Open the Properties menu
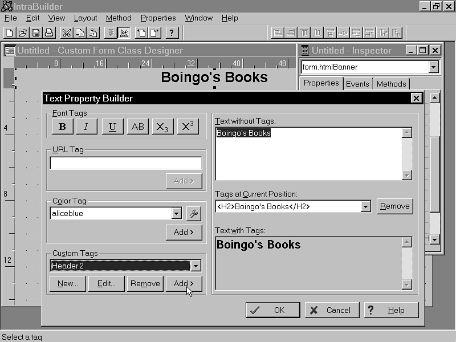 coord(158,18)
